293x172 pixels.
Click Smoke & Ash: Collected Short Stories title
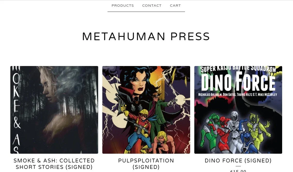(54, 164)
